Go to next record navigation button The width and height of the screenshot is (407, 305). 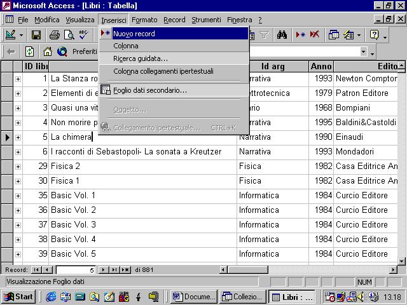pyautogui.click(x=104, y=269)
